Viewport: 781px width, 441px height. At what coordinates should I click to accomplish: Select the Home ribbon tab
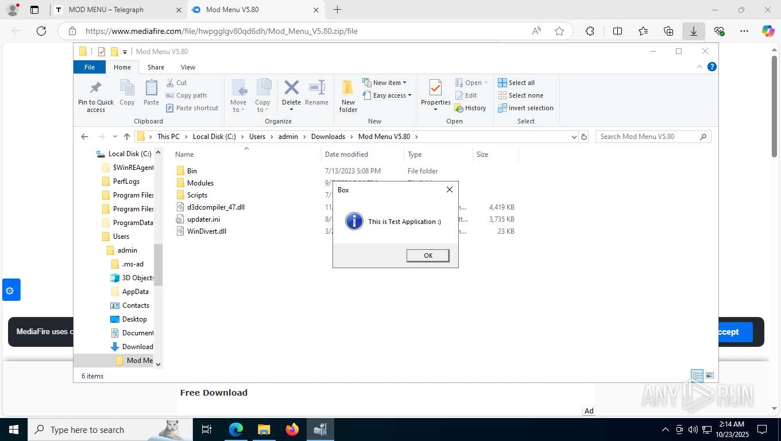[122, 67]
